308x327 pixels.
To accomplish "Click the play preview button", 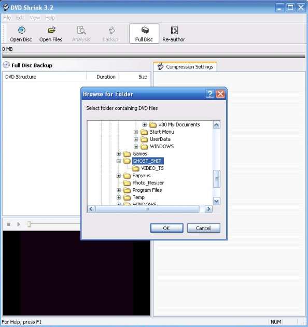I will click(x=19, y=224).
